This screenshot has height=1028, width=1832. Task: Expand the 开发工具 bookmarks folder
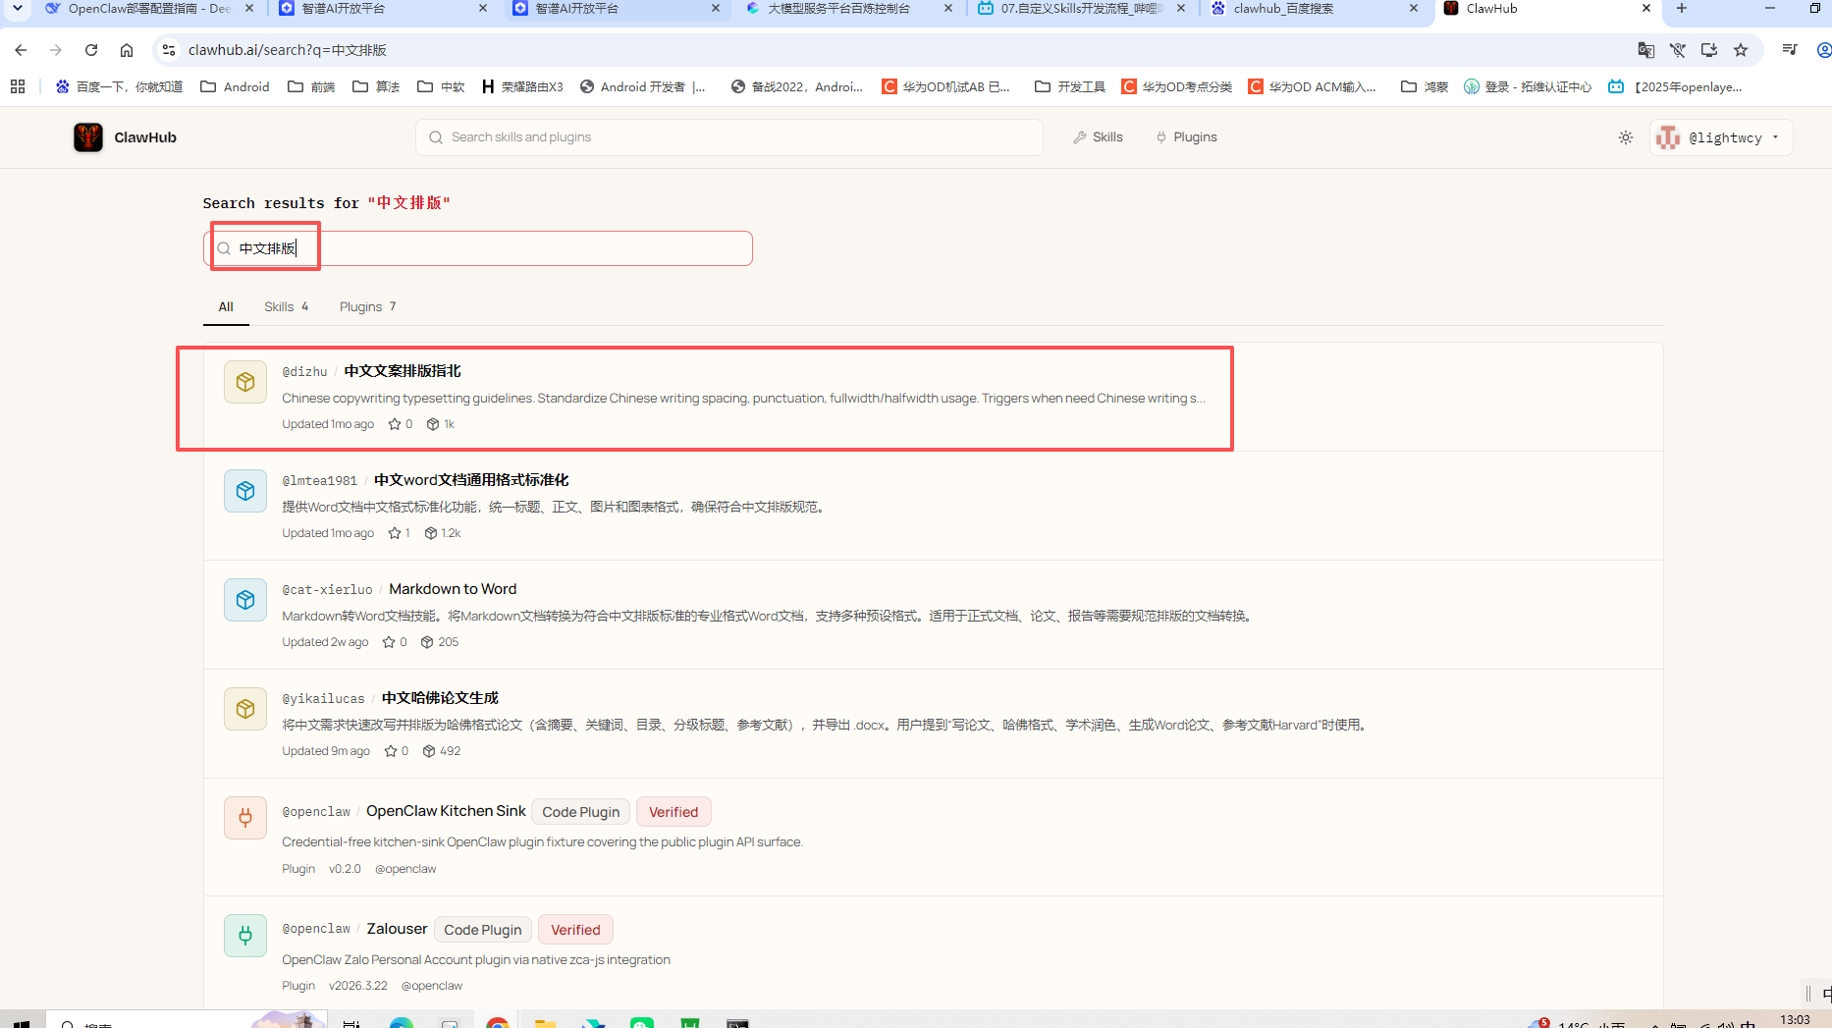click(1070, 86)
